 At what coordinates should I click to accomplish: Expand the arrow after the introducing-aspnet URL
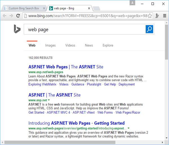tap(128, 128)
